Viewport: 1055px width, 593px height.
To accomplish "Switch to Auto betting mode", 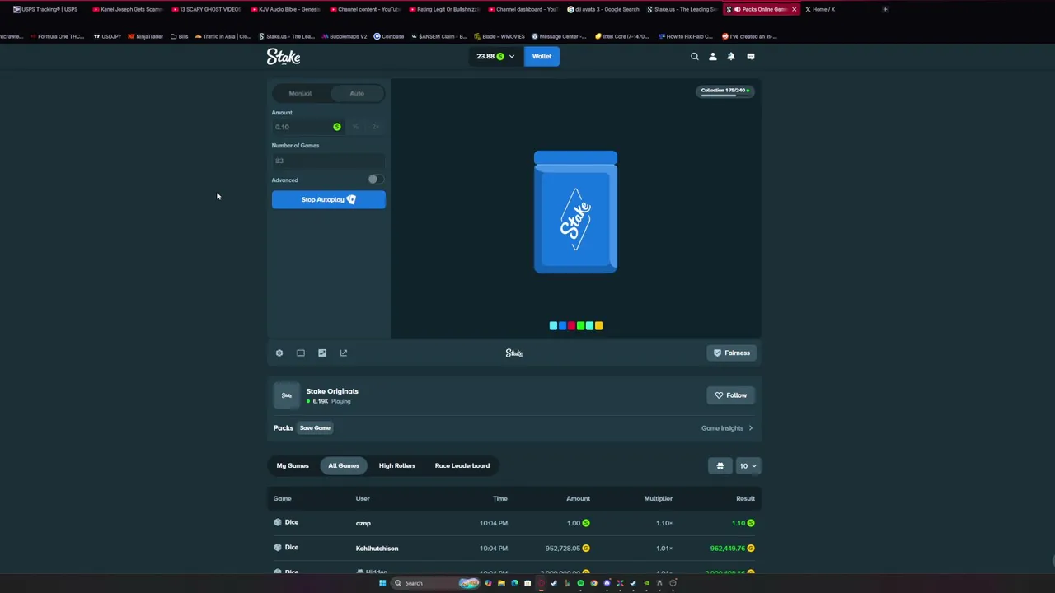I will [x=357, y=94].
